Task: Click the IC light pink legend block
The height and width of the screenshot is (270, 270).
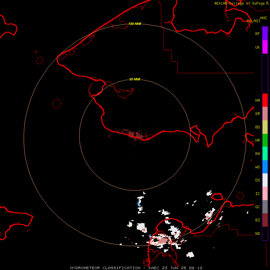Action: click(265, 193)
